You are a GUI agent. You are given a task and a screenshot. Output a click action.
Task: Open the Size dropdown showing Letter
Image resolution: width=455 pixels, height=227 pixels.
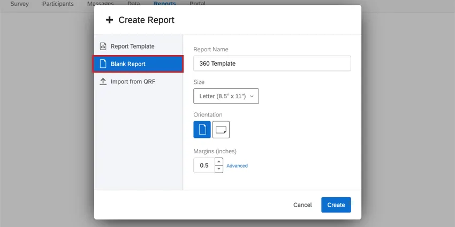pos(226,96)
